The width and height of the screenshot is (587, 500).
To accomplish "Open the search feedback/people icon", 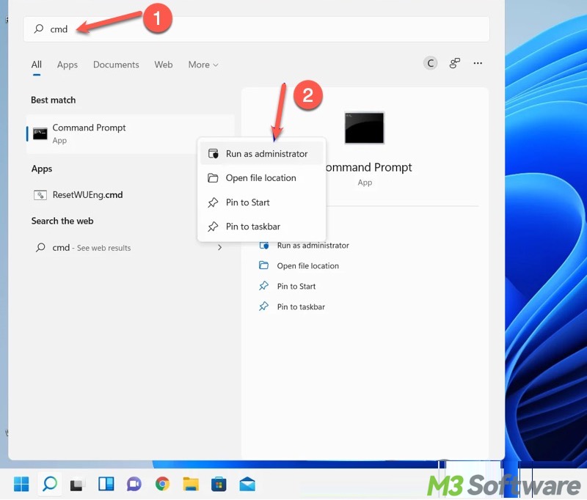I will tap(454, 63).
